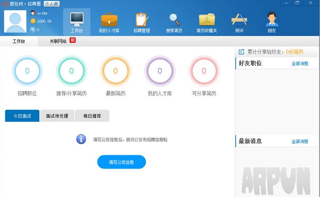Click the blue info icon
This screenshot has width=320, height=197.
[81, 139]
